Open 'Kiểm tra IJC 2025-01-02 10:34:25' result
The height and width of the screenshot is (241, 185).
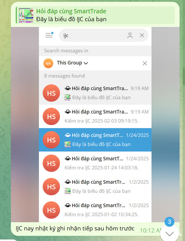click(95, 210)
